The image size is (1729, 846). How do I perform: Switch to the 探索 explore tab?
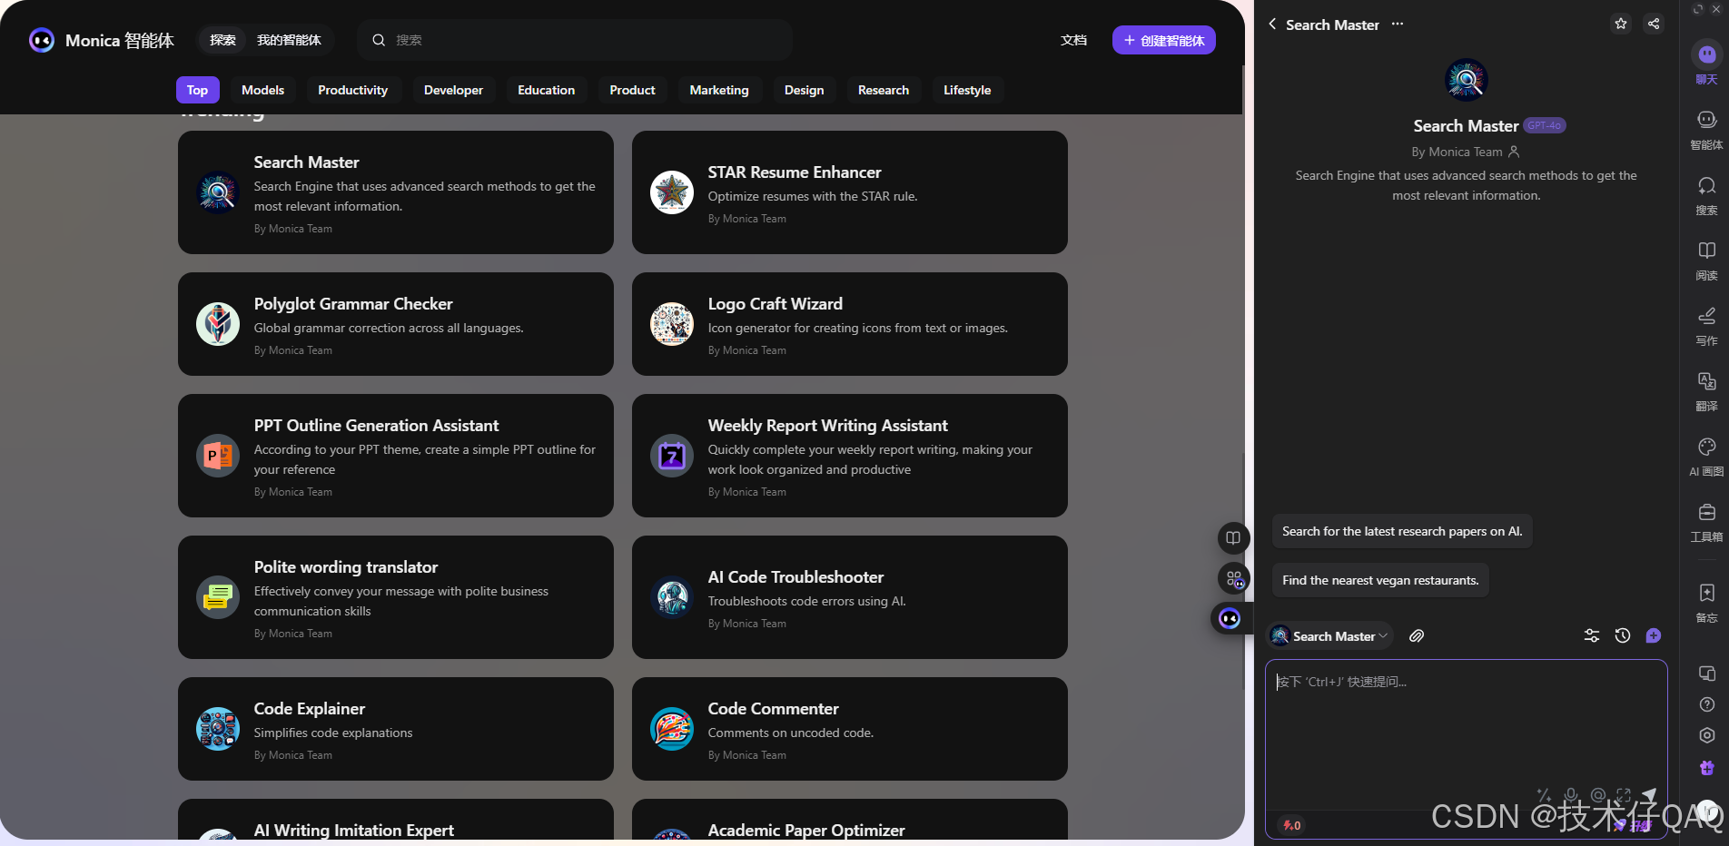[222, 40]
